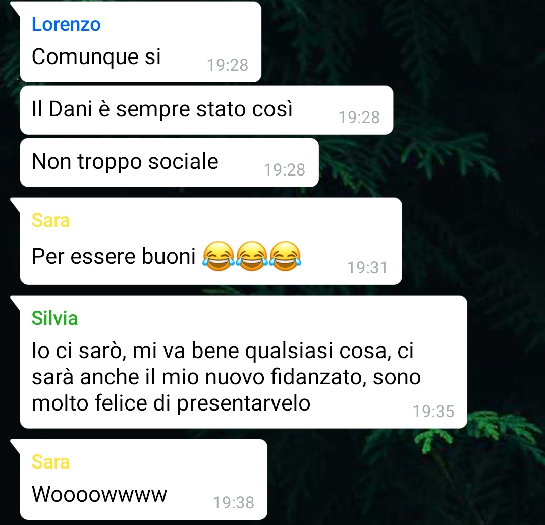The image size is (545, 525).
Task: Click the middle laughing-crying emoji
Action: click(x=252, y=256)
